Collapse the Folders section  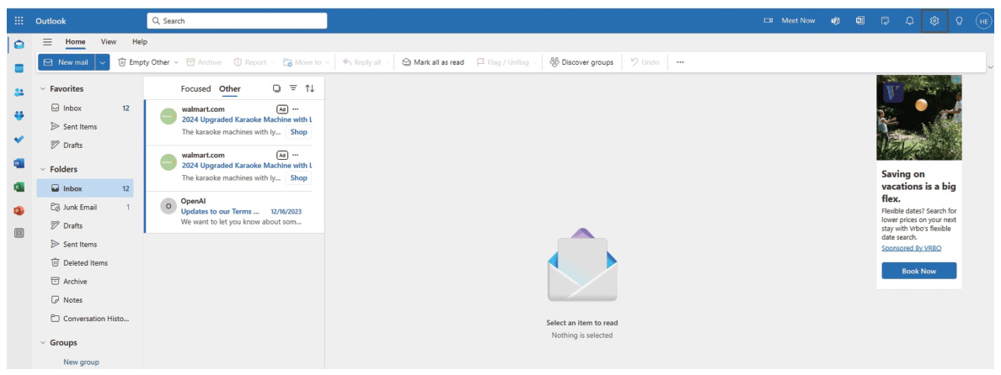click(x=43, y=169)
